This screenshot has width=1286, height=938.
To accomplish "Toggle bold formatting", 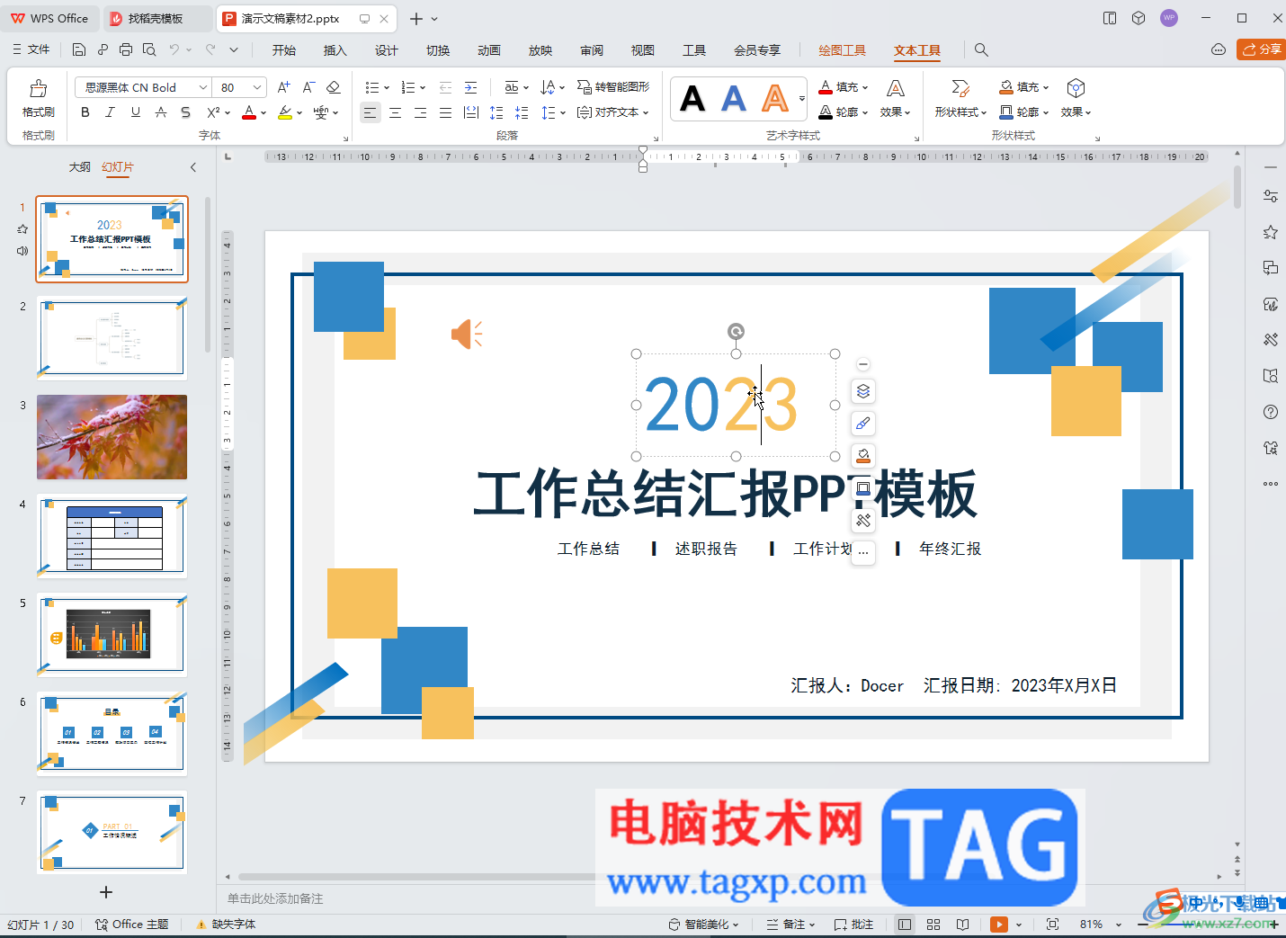I will coord(85,112).
